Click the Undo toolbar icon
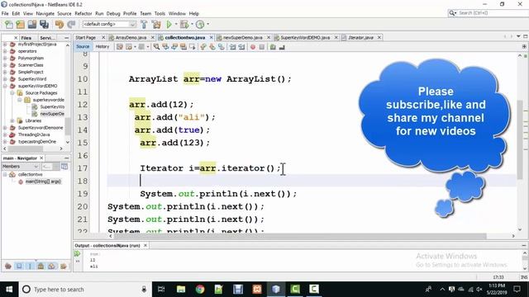 pos(60,24)
